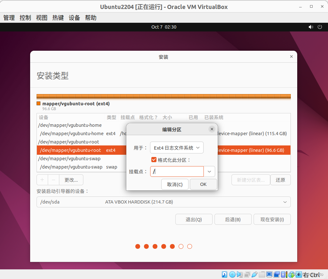Click the orange mapper/vgubuntu-root legend swatch
Viewport: 328px width, 279px height.
pyautogui.click(x=38, y=103)
